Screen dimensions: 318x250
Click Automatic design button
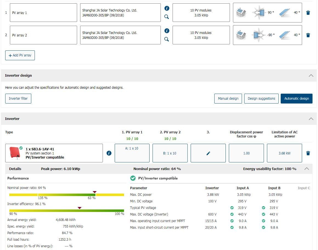(296, 99)
